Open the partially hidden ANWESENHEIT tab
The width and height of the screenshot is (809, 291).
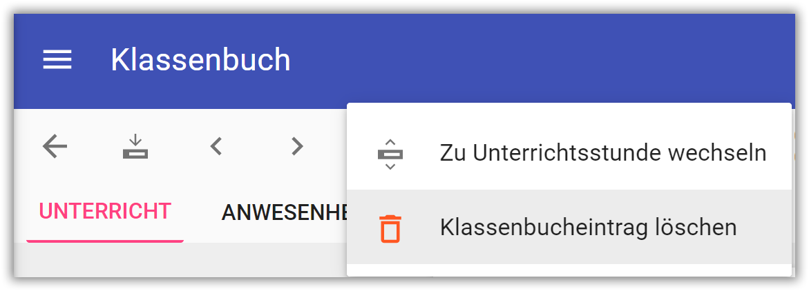click(283, 213)
